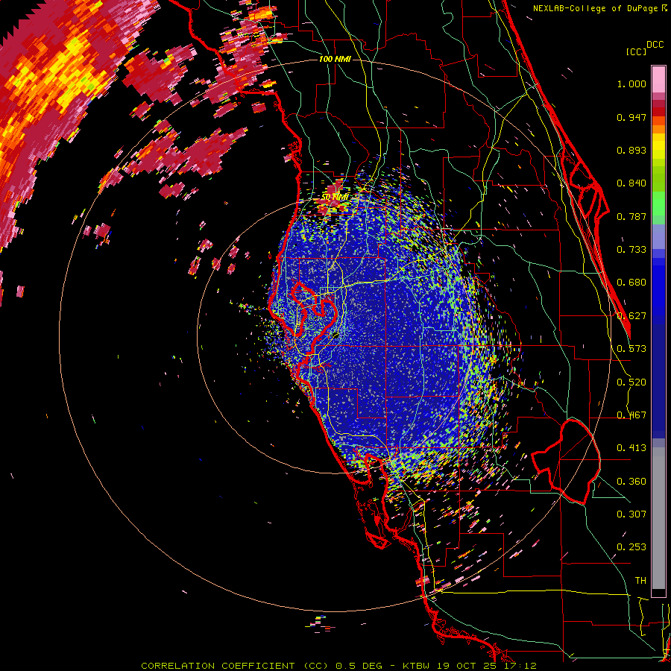Image resolution: width=671 pixels, height=671 pixels.
Task: Select the 0.893 legend value
Action: click(x=631, y=150)
